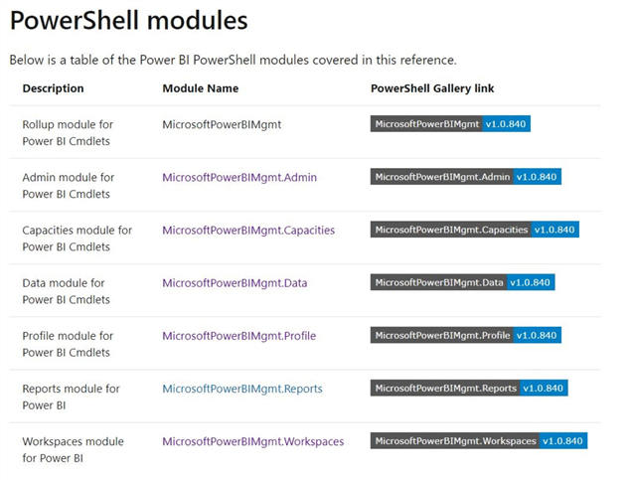The width and height of the screenshot is (630, 480).
Task: Open the MicrosoftPowerBIMgmt.Workspaces module link
Action: tap(252, 441)
